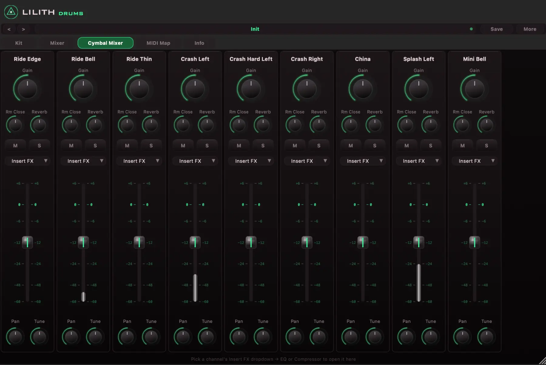Switch to the Kit tab
This screenshot has width=546, height=365.
point(19,43)
